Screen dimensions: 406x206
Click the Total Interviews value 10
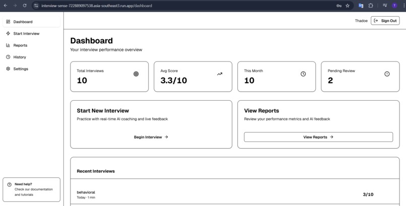click(82, 81)
